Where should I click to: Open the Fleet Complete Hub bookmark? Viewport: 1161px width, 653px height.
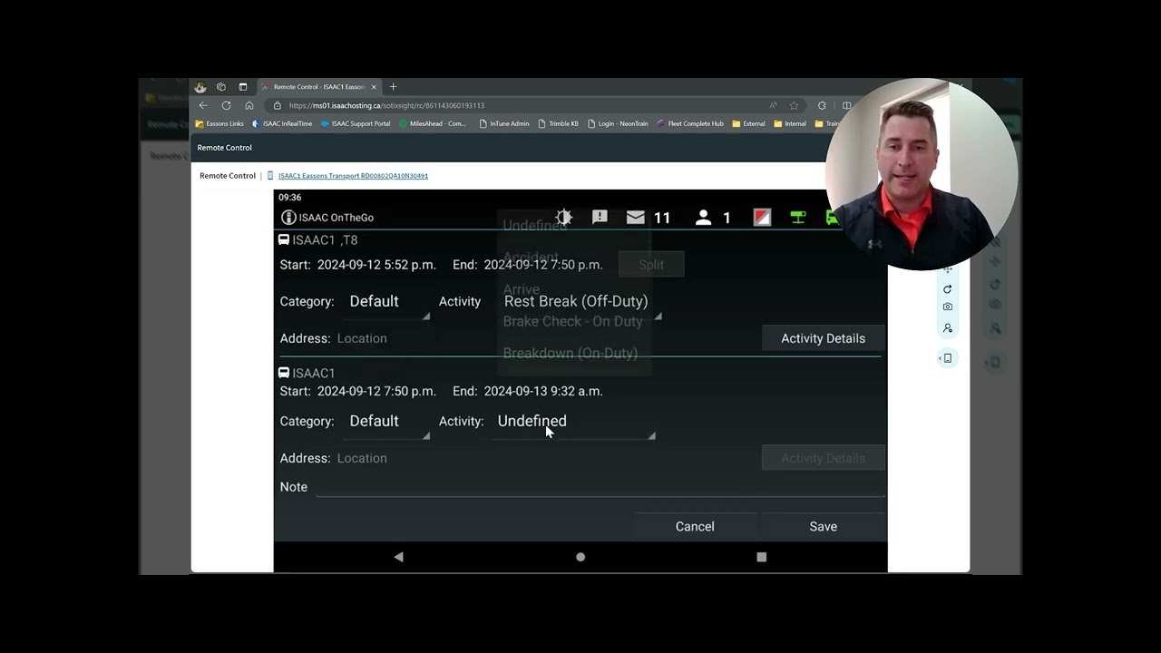pos(690,124)
